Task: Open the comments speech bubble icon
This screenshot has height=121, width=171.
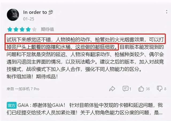Action: click(125, 89)
